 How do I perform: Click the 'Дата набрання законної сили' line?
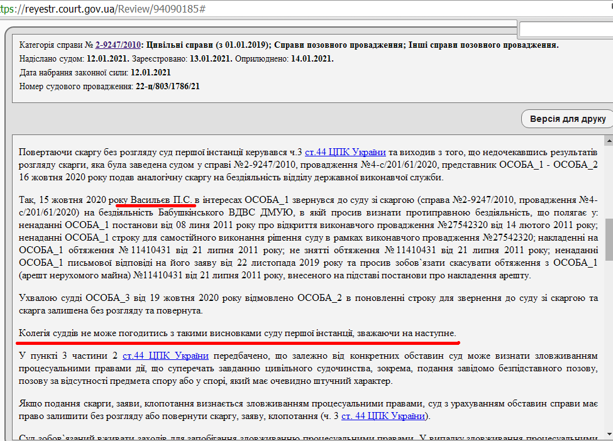click(95, 72)
